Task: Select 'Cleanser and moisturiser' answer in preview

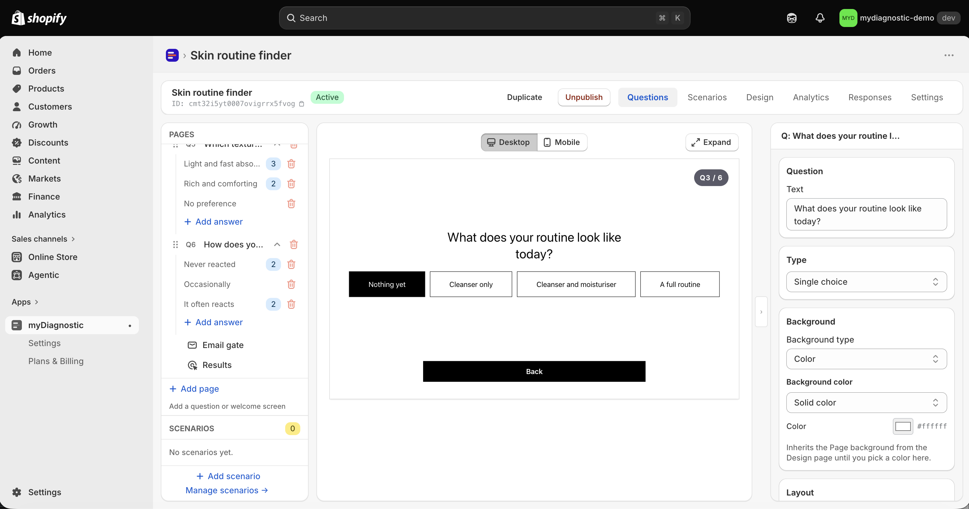Action: [x=576, y=285]
